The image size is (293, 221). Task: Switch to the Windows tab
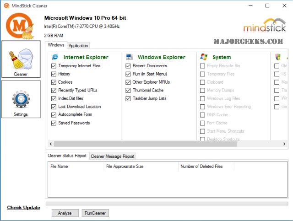56,45
